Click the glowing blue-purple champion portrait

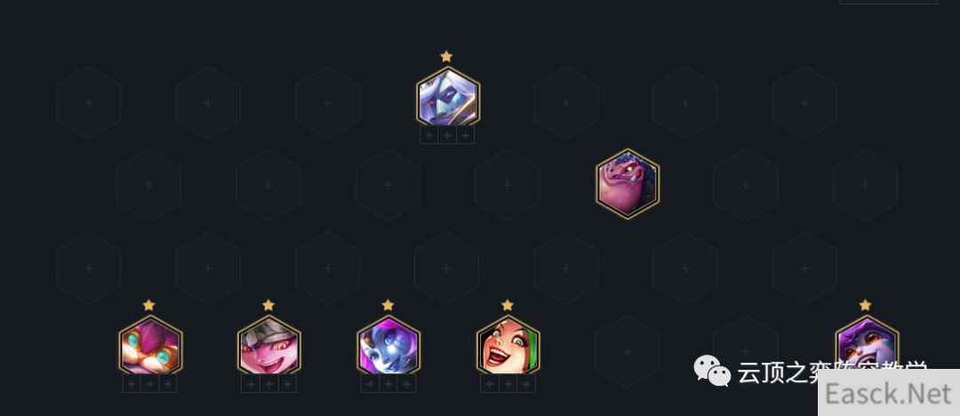pyautogui.click(x=388, y=346)
